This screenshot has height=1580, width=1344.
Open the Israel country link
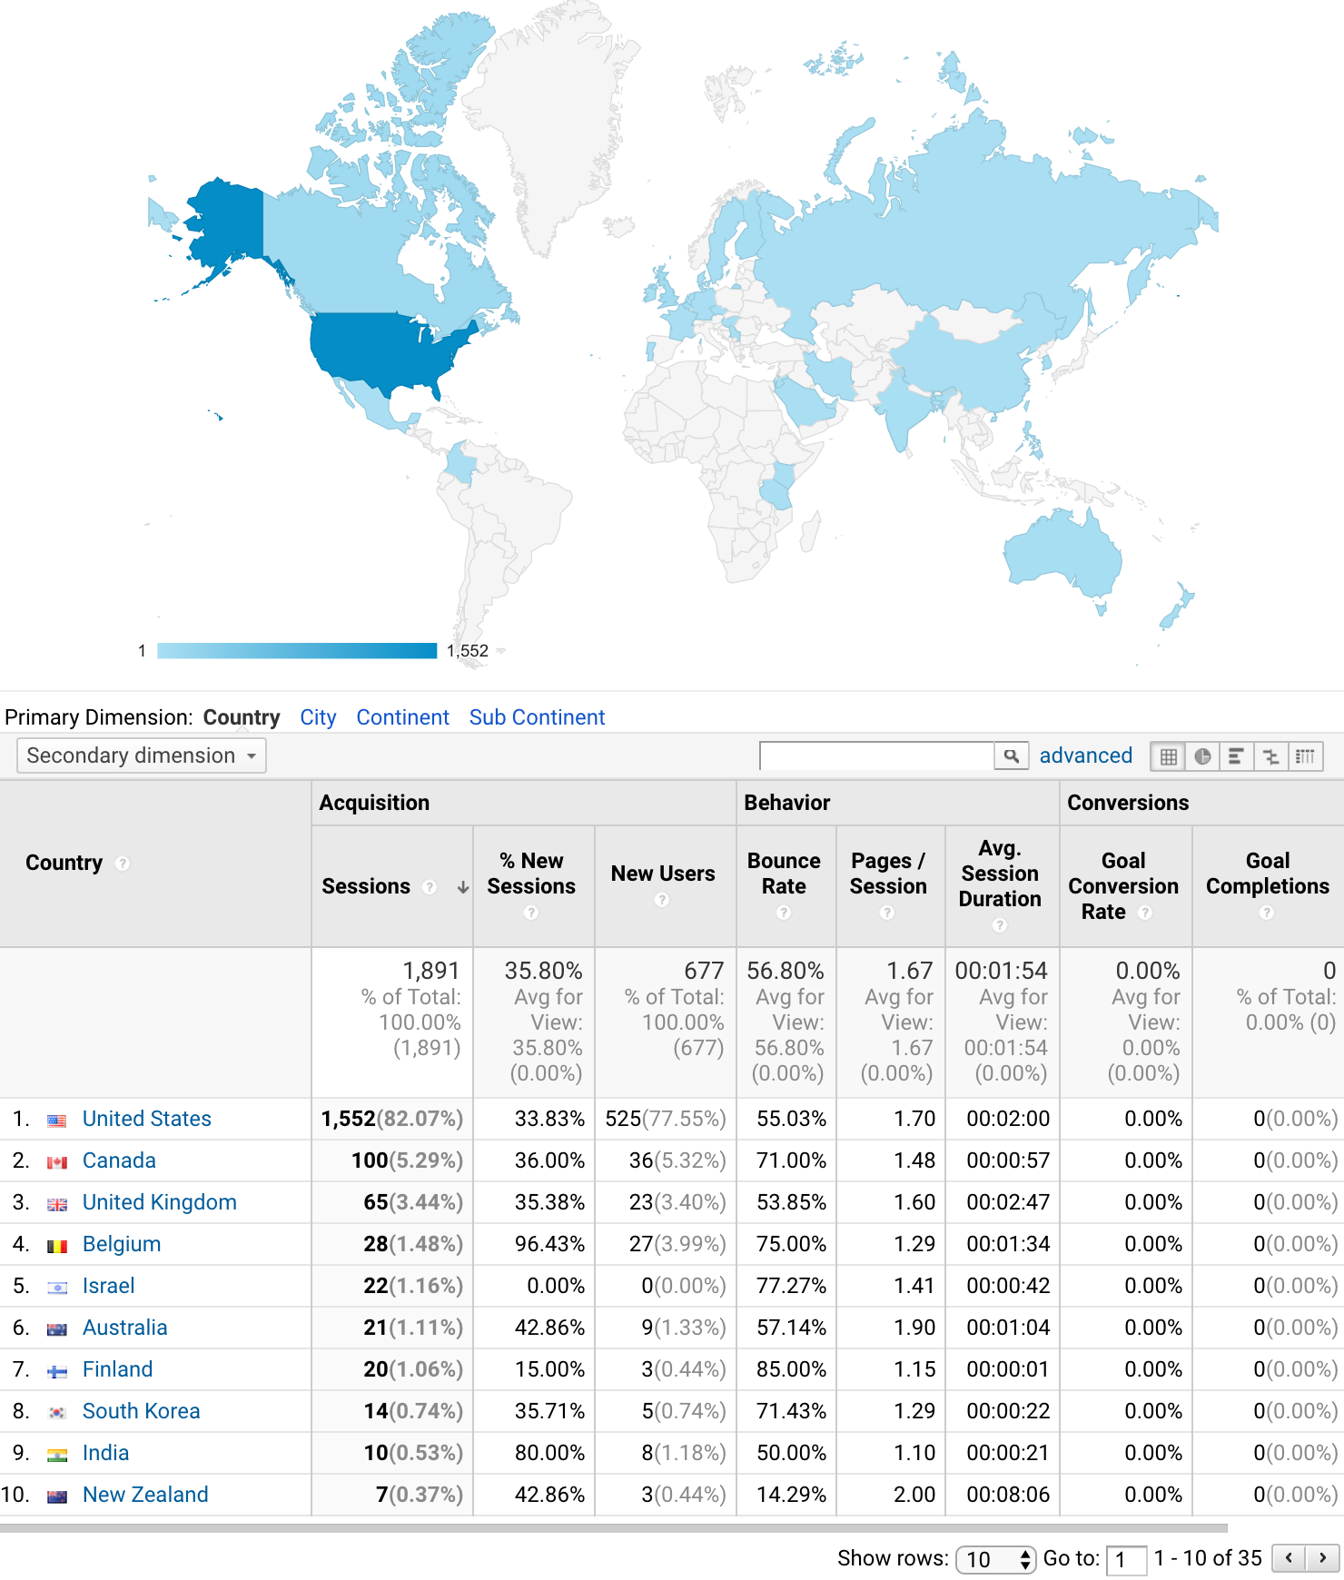point(109,1286)
